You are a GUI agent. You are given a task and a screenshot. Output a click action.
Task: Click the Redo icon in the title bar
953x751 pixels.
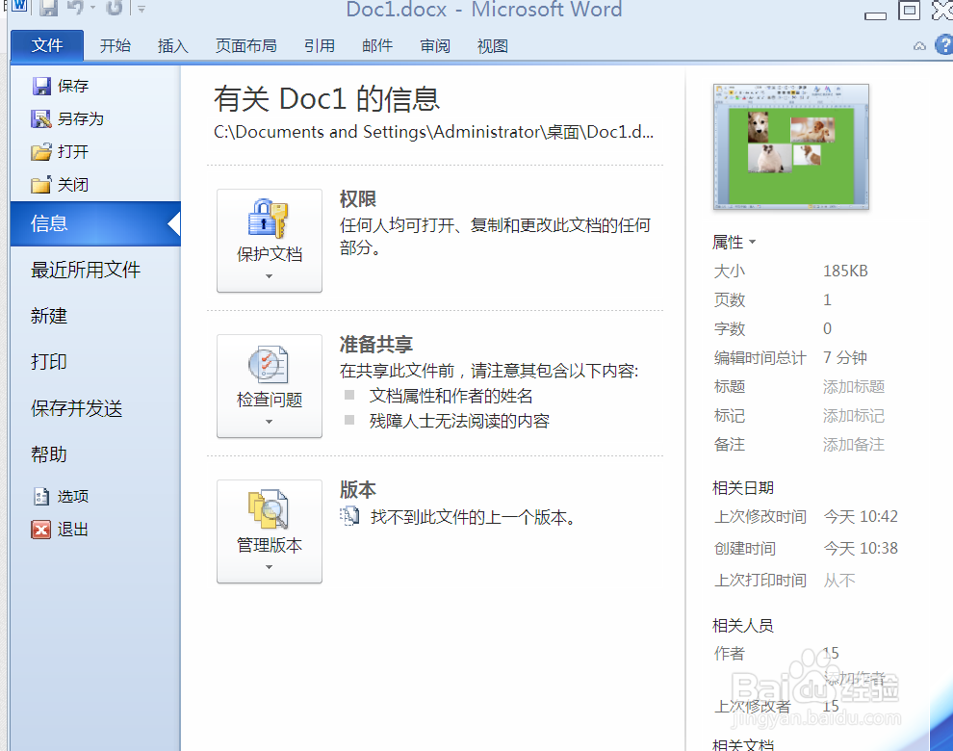click(x=115, y=8)
